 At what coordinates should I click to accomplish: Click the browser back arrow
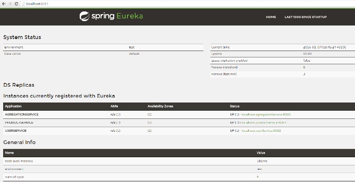(4, 4)
